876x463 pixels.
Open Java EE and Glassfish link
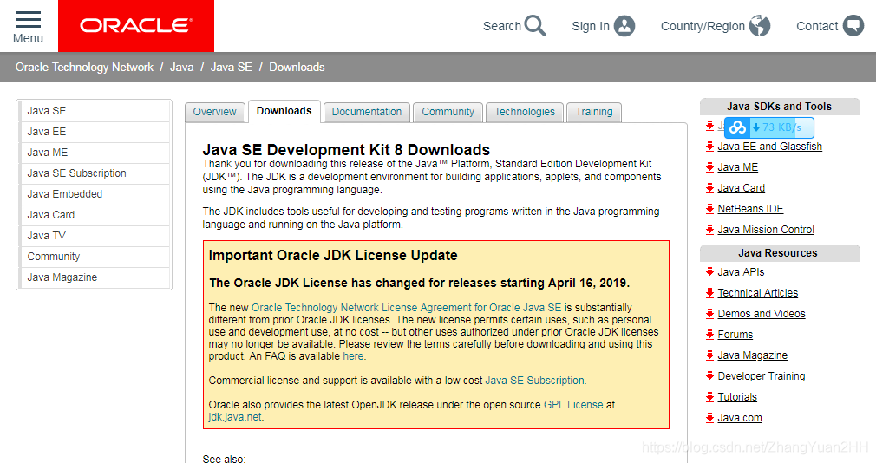(770, 147)
